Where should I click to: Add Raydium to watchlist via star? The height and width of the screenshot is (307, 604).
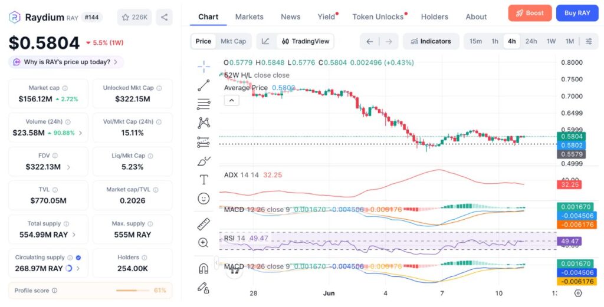point(134,17)
